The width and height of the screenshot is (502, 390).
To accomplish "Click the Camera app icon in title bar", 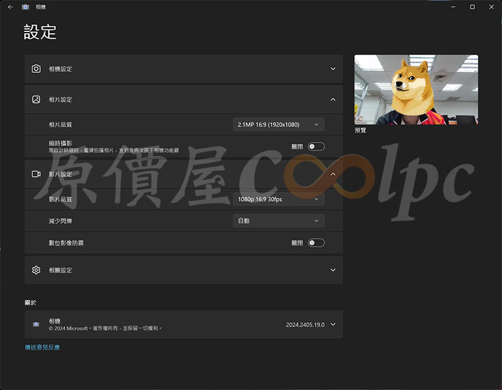I will coord(26,7).
